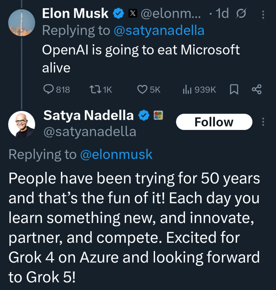Bookmark Elon Musk's tweet

pos(234,90)
